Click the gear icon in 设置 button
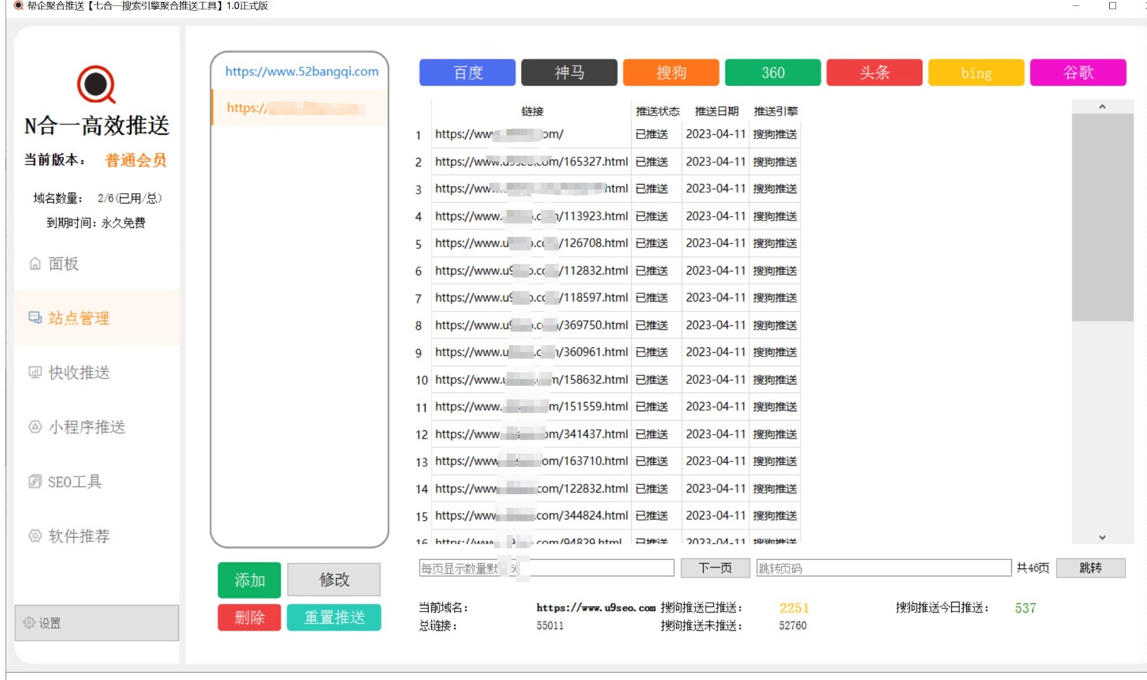The height and width of the screenshot is (680, 1147). pyautogui.click(x=29, y=622)
